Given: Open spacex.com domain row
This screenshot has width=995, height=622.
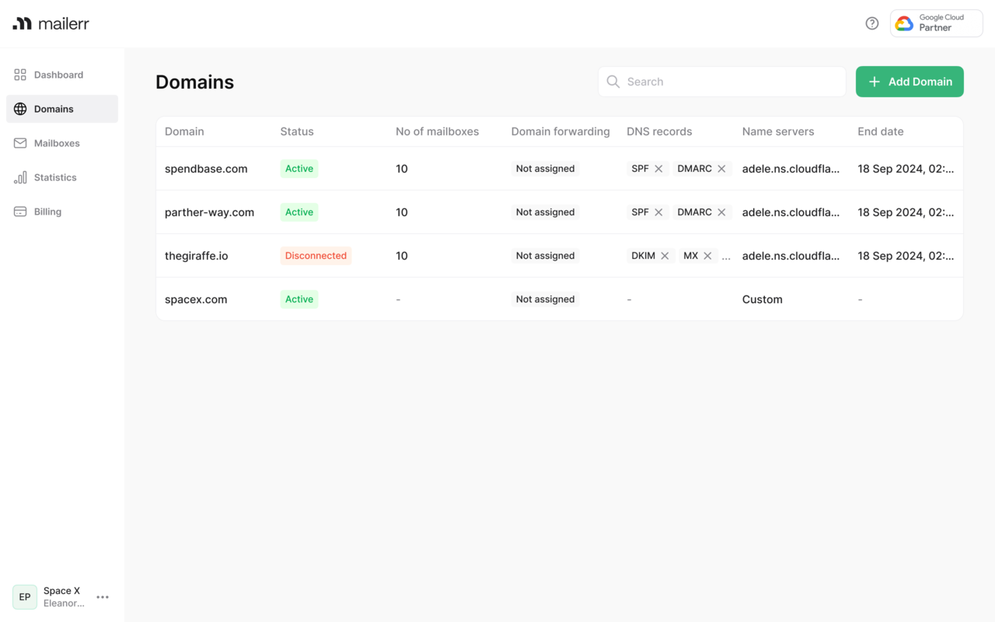Looking at the screenshot, I should tap(196, 299).
